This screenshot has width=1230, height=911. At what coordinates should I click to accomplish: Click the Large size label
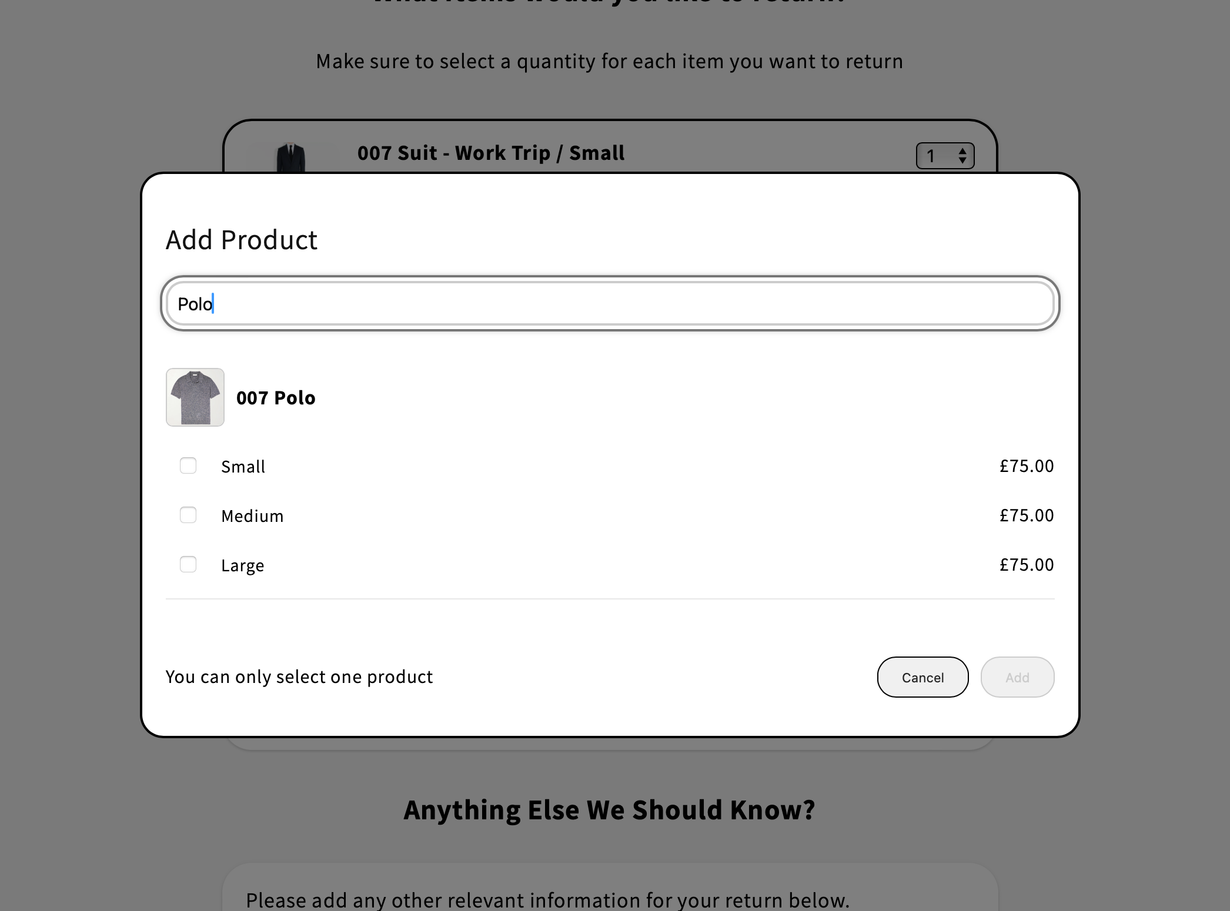coord(242,565)
